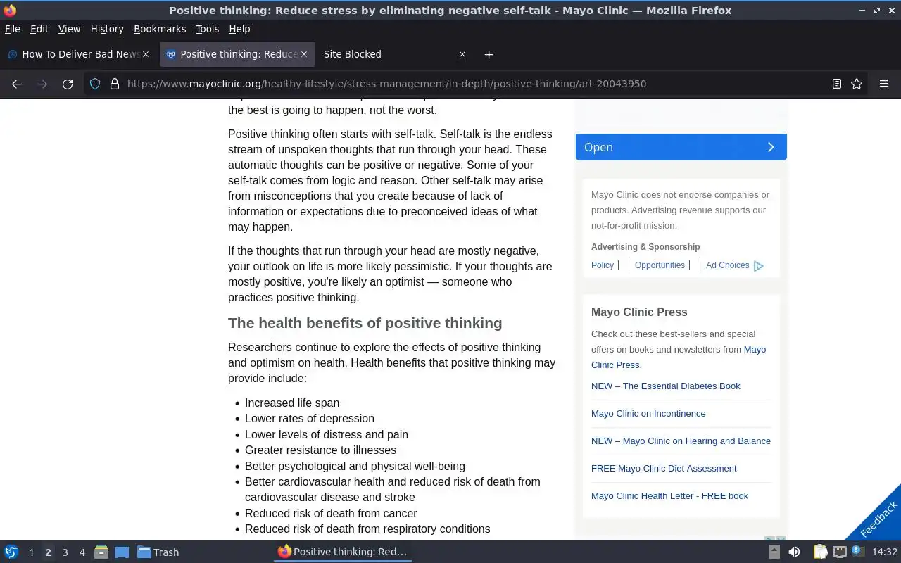
Task: Switch to workspace 3 in taskbar
Action: point(65,552)
